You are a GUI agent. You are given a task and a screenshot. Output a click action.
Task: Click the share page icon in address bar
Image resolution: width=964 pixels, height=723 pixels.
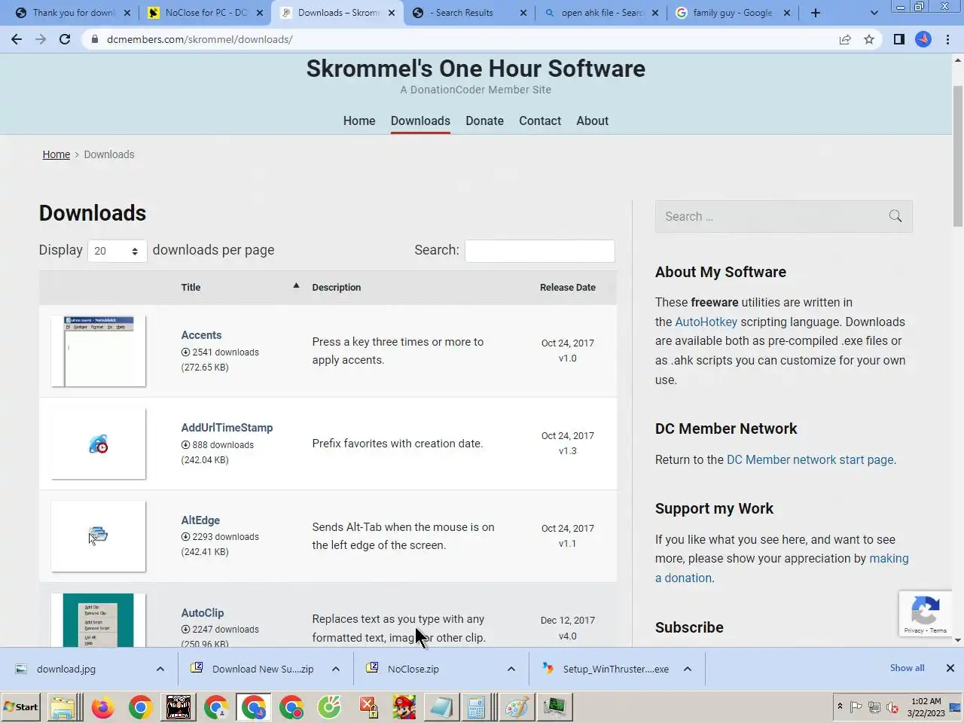tap(845, 39)
